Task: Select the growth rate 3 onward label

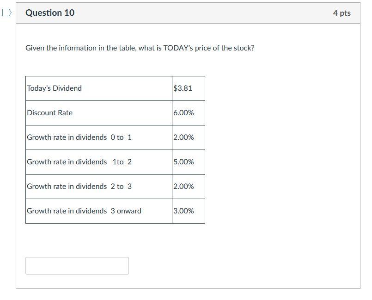Action: (x=83, y=211)
